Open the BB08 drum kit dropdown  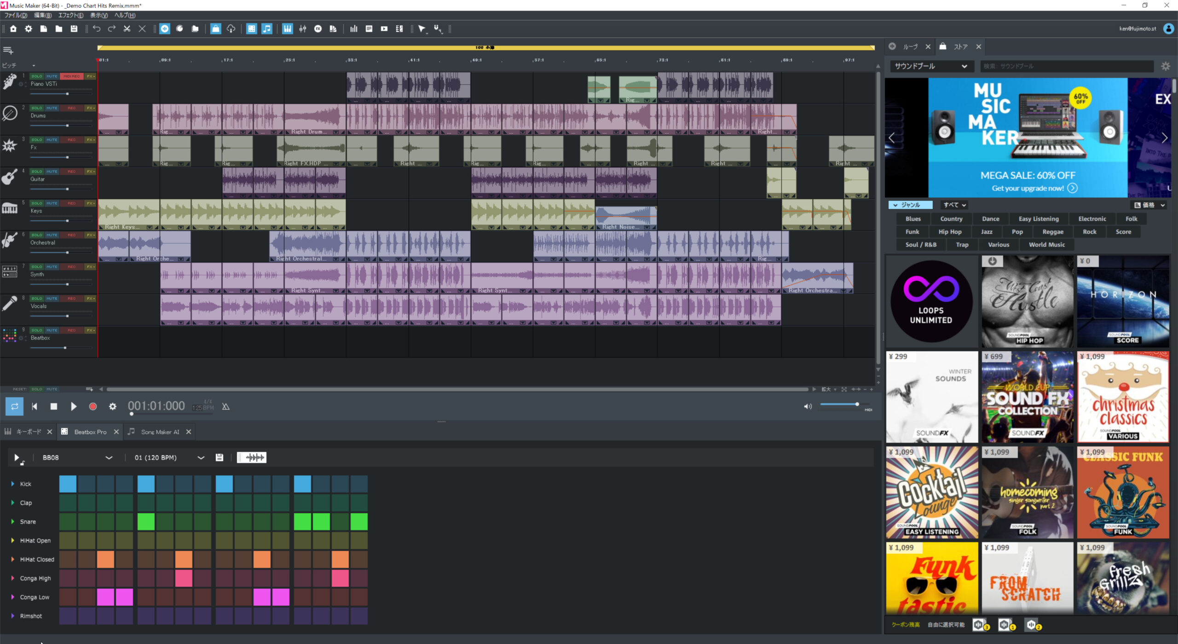pyautogui.click(x=77, y=458)
